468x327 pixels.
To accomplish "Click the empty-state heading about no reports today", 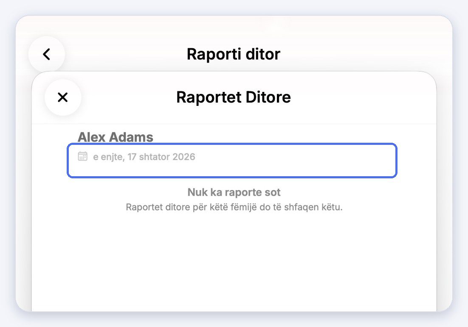I will point(234,192).
